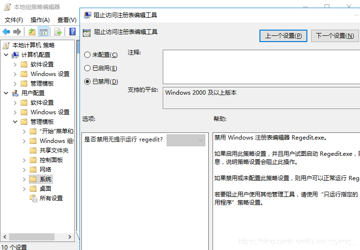Select the 共享文件夹 tree item
The height and width of the screenshot is (250, 360).
54,151
